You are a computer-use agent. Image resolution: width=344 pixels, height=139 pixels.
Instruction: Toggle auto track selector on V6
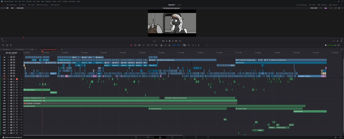[11, 63]
